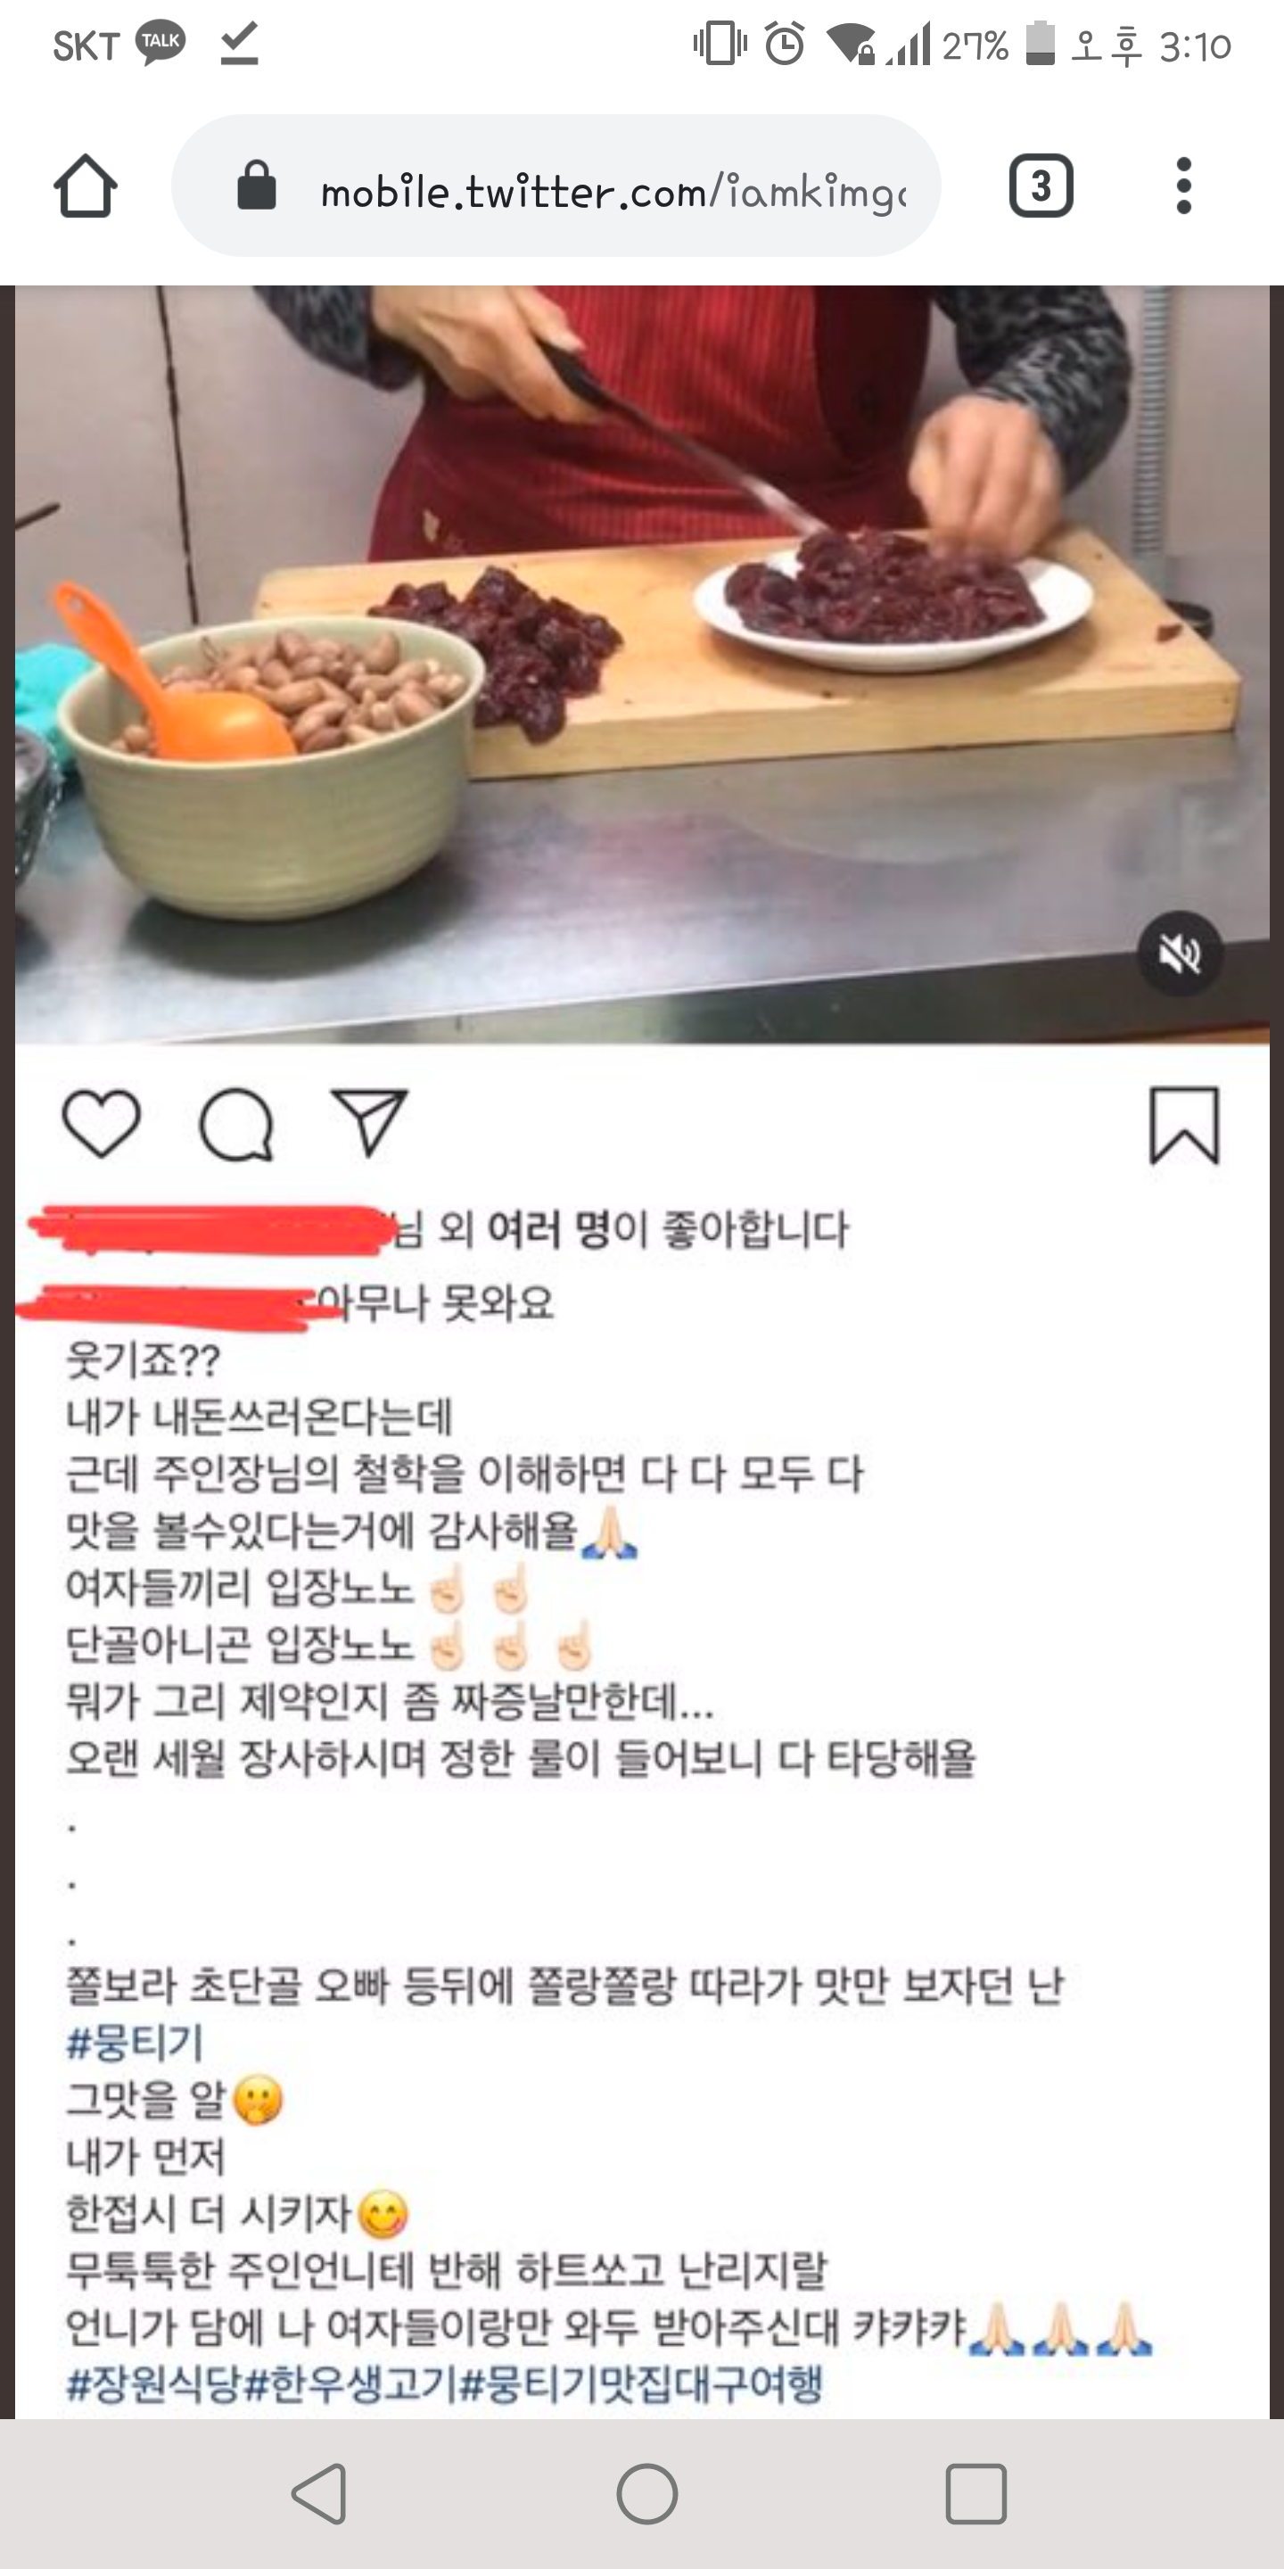The height and width of the screenshot is (2569, 1284).
Task: Open comments via the speech bubble icon
Action: point(236,1125)
